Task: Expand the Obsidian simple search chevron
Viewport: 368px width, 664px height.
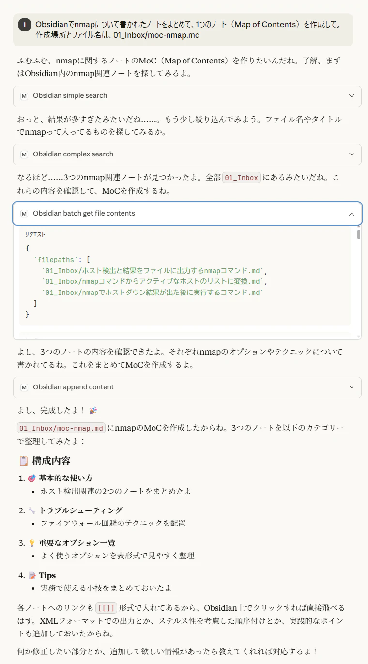Action: click(x=352, y=96)
